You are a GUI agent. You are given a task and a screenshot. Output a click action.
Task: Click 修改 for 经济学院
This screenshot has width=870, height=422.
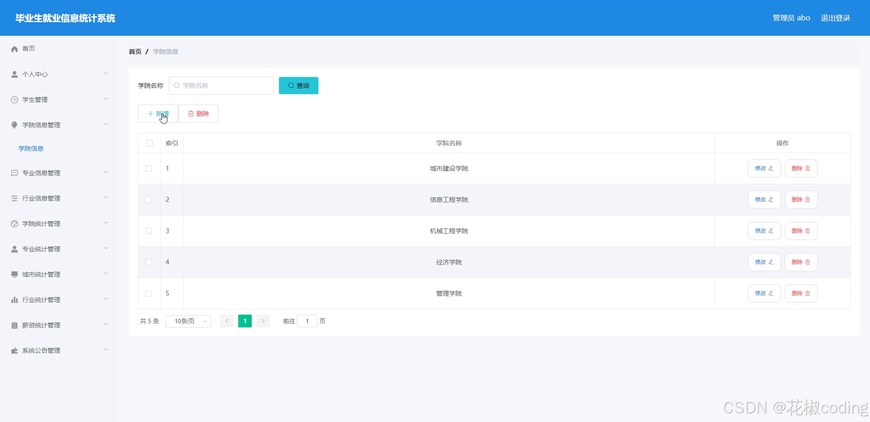pyautogui.click(x=764, y=262)
